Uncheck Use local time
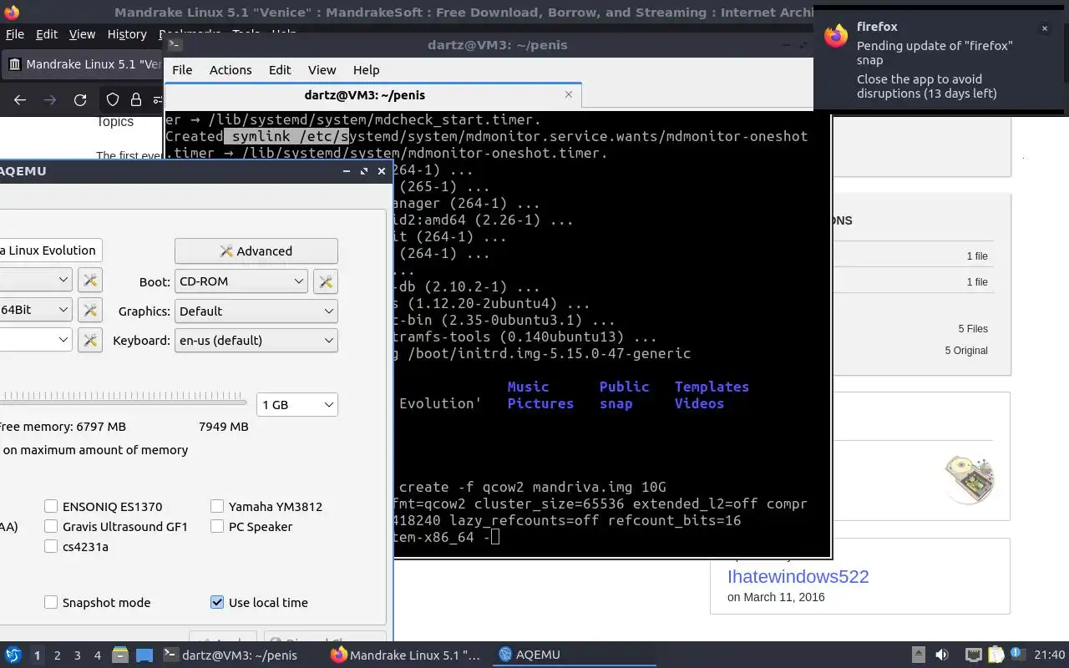1069x668 pixels. (217, 602)
